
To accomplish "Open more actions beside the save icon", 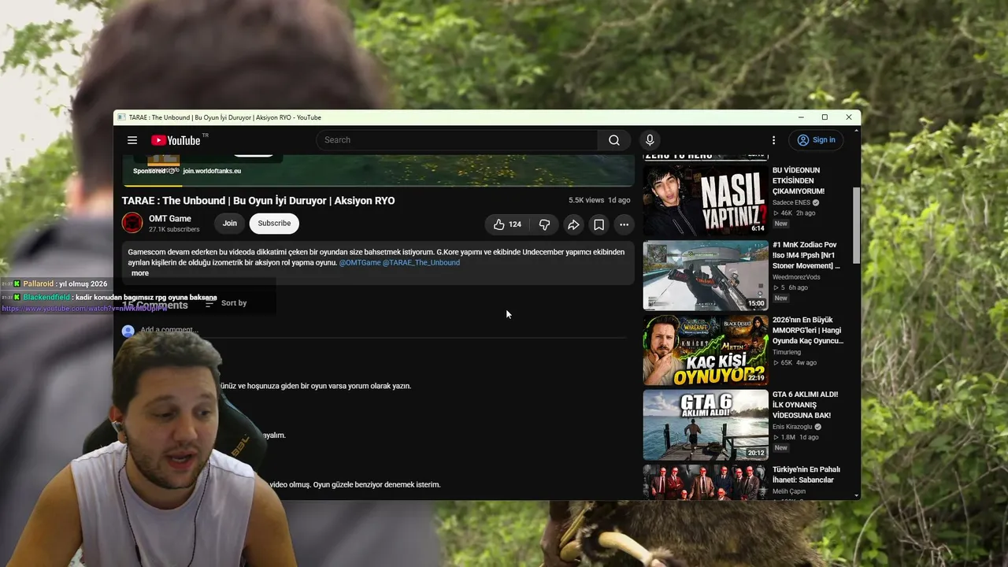I will (x=624, y=224).
